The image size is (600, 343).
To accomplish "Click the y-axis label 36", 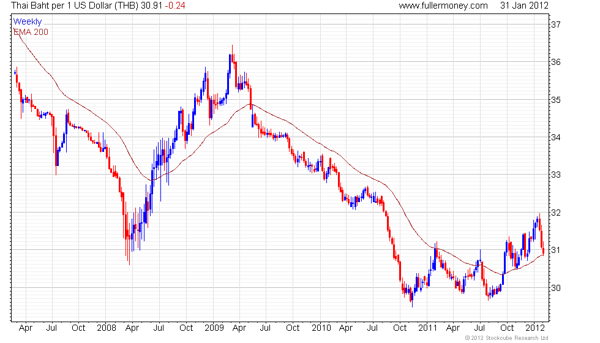I will pos(556,62).
